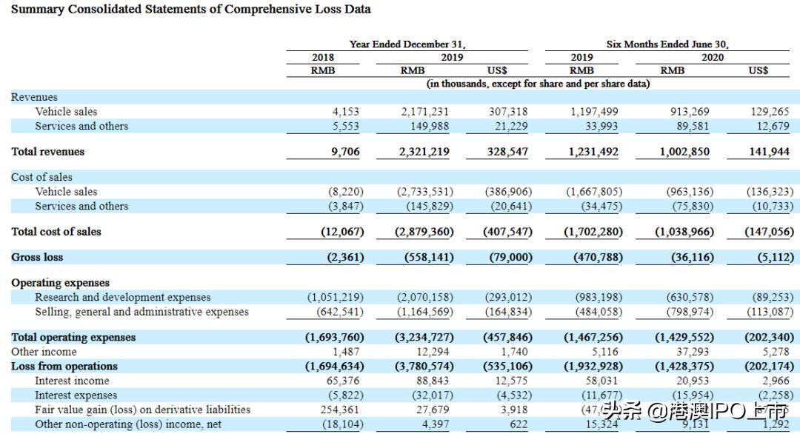The height and width of the screenshot is (434, 800).
Task: Click the in thousands units note
Action: 538,84
